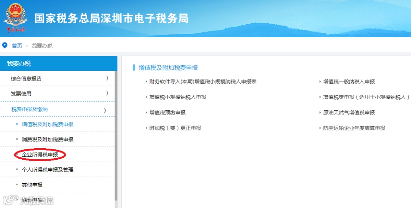411x208 pixels.
Task: Select 增值税及附加税费申报 in sidebar
Action: [48, 124]
